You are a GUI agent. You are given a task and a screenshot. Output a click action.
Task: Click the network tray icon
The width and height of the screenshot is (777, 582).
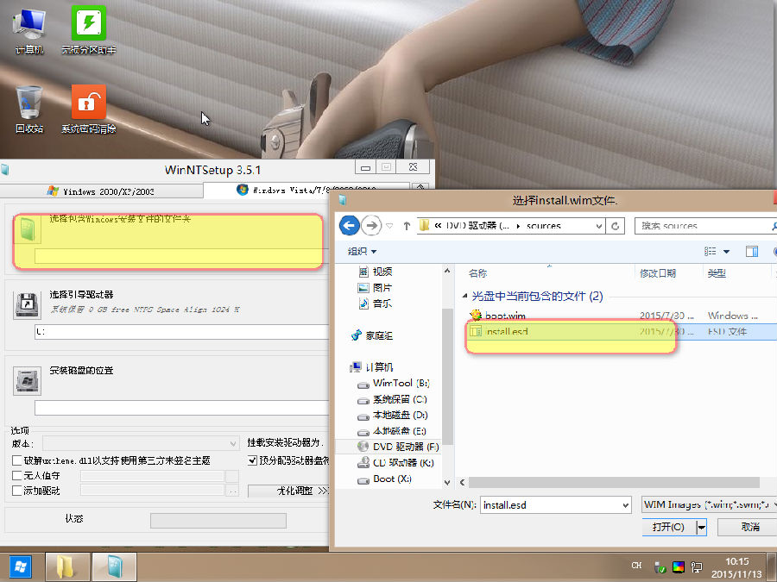(x=697, y=567)
